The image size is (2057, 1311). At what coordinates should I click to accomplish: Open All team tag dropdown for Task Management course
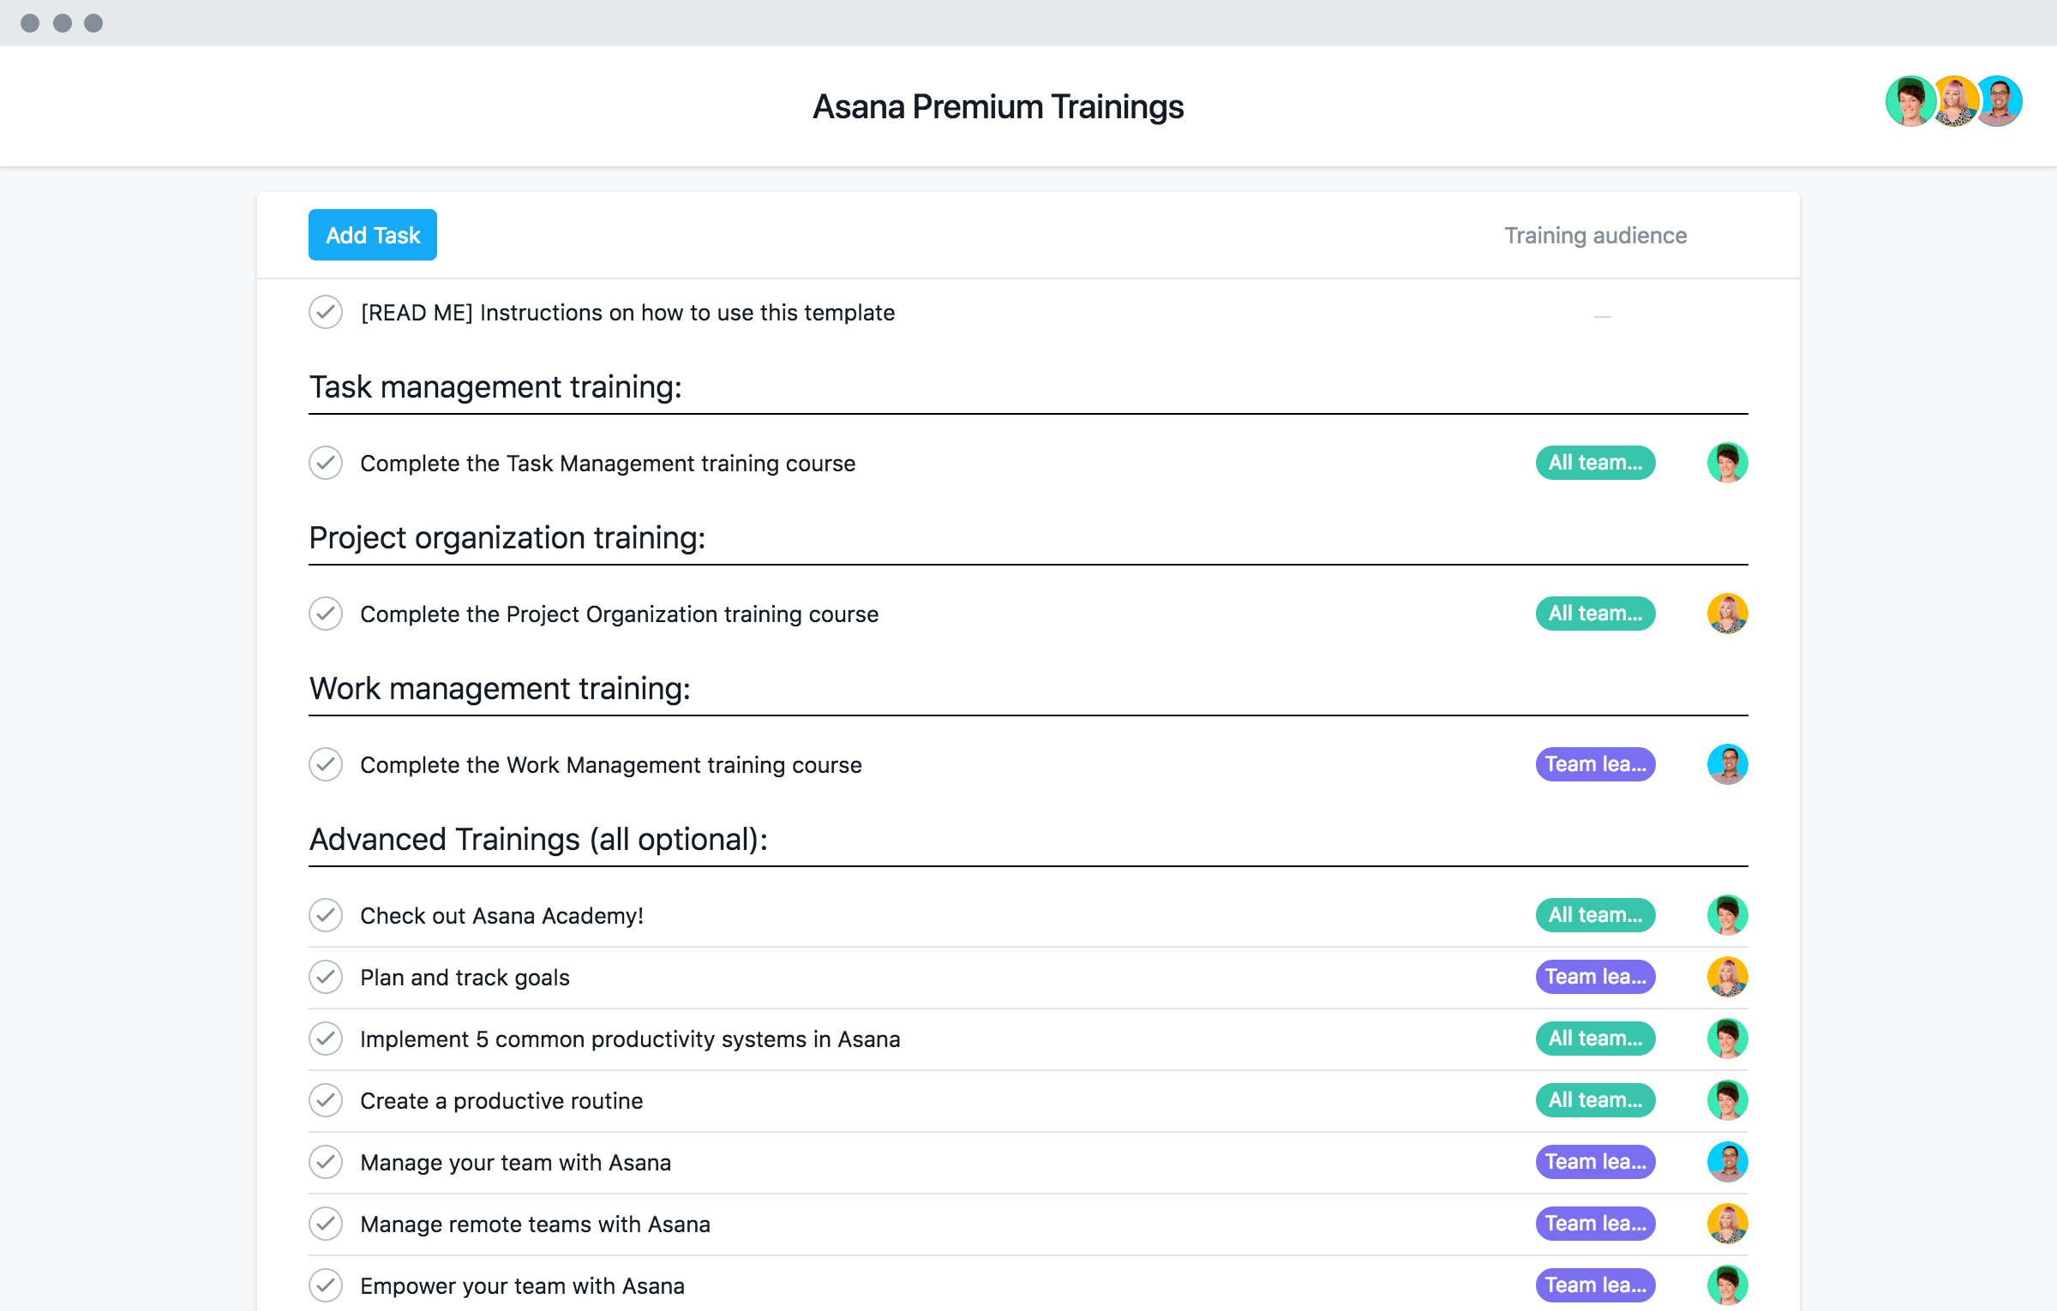1595,463
